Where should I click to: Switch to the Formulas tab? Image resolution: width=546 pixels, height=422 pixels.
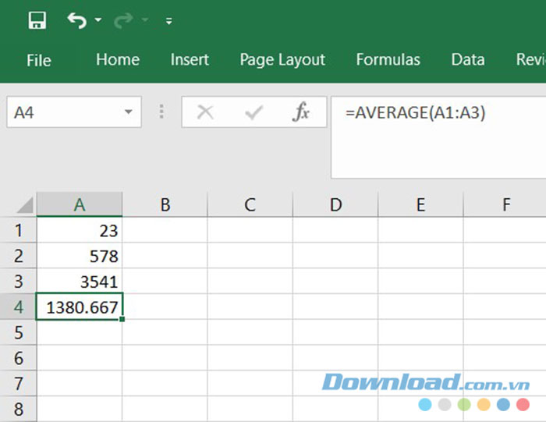pyautogui.click(x=388, y=60)
